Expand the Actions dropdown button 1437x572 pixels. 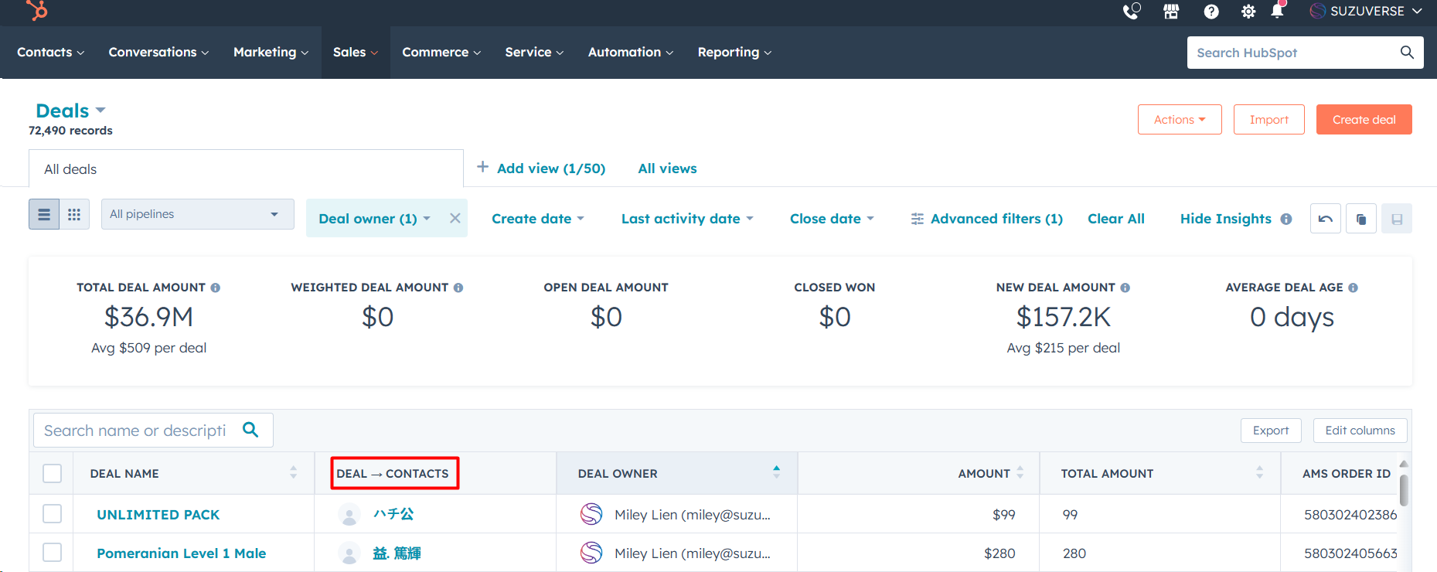pyautogui.click(x=1179, y=120)
